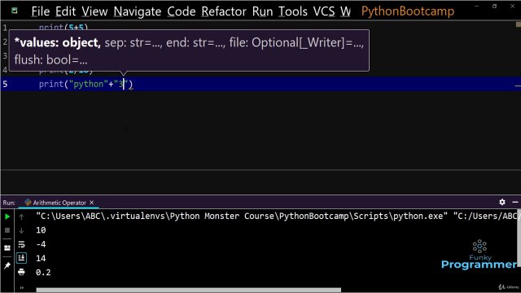The image size is (521, 293).
Task: Open the View menu
Action: pyautogui.click(x=94, y=11)
